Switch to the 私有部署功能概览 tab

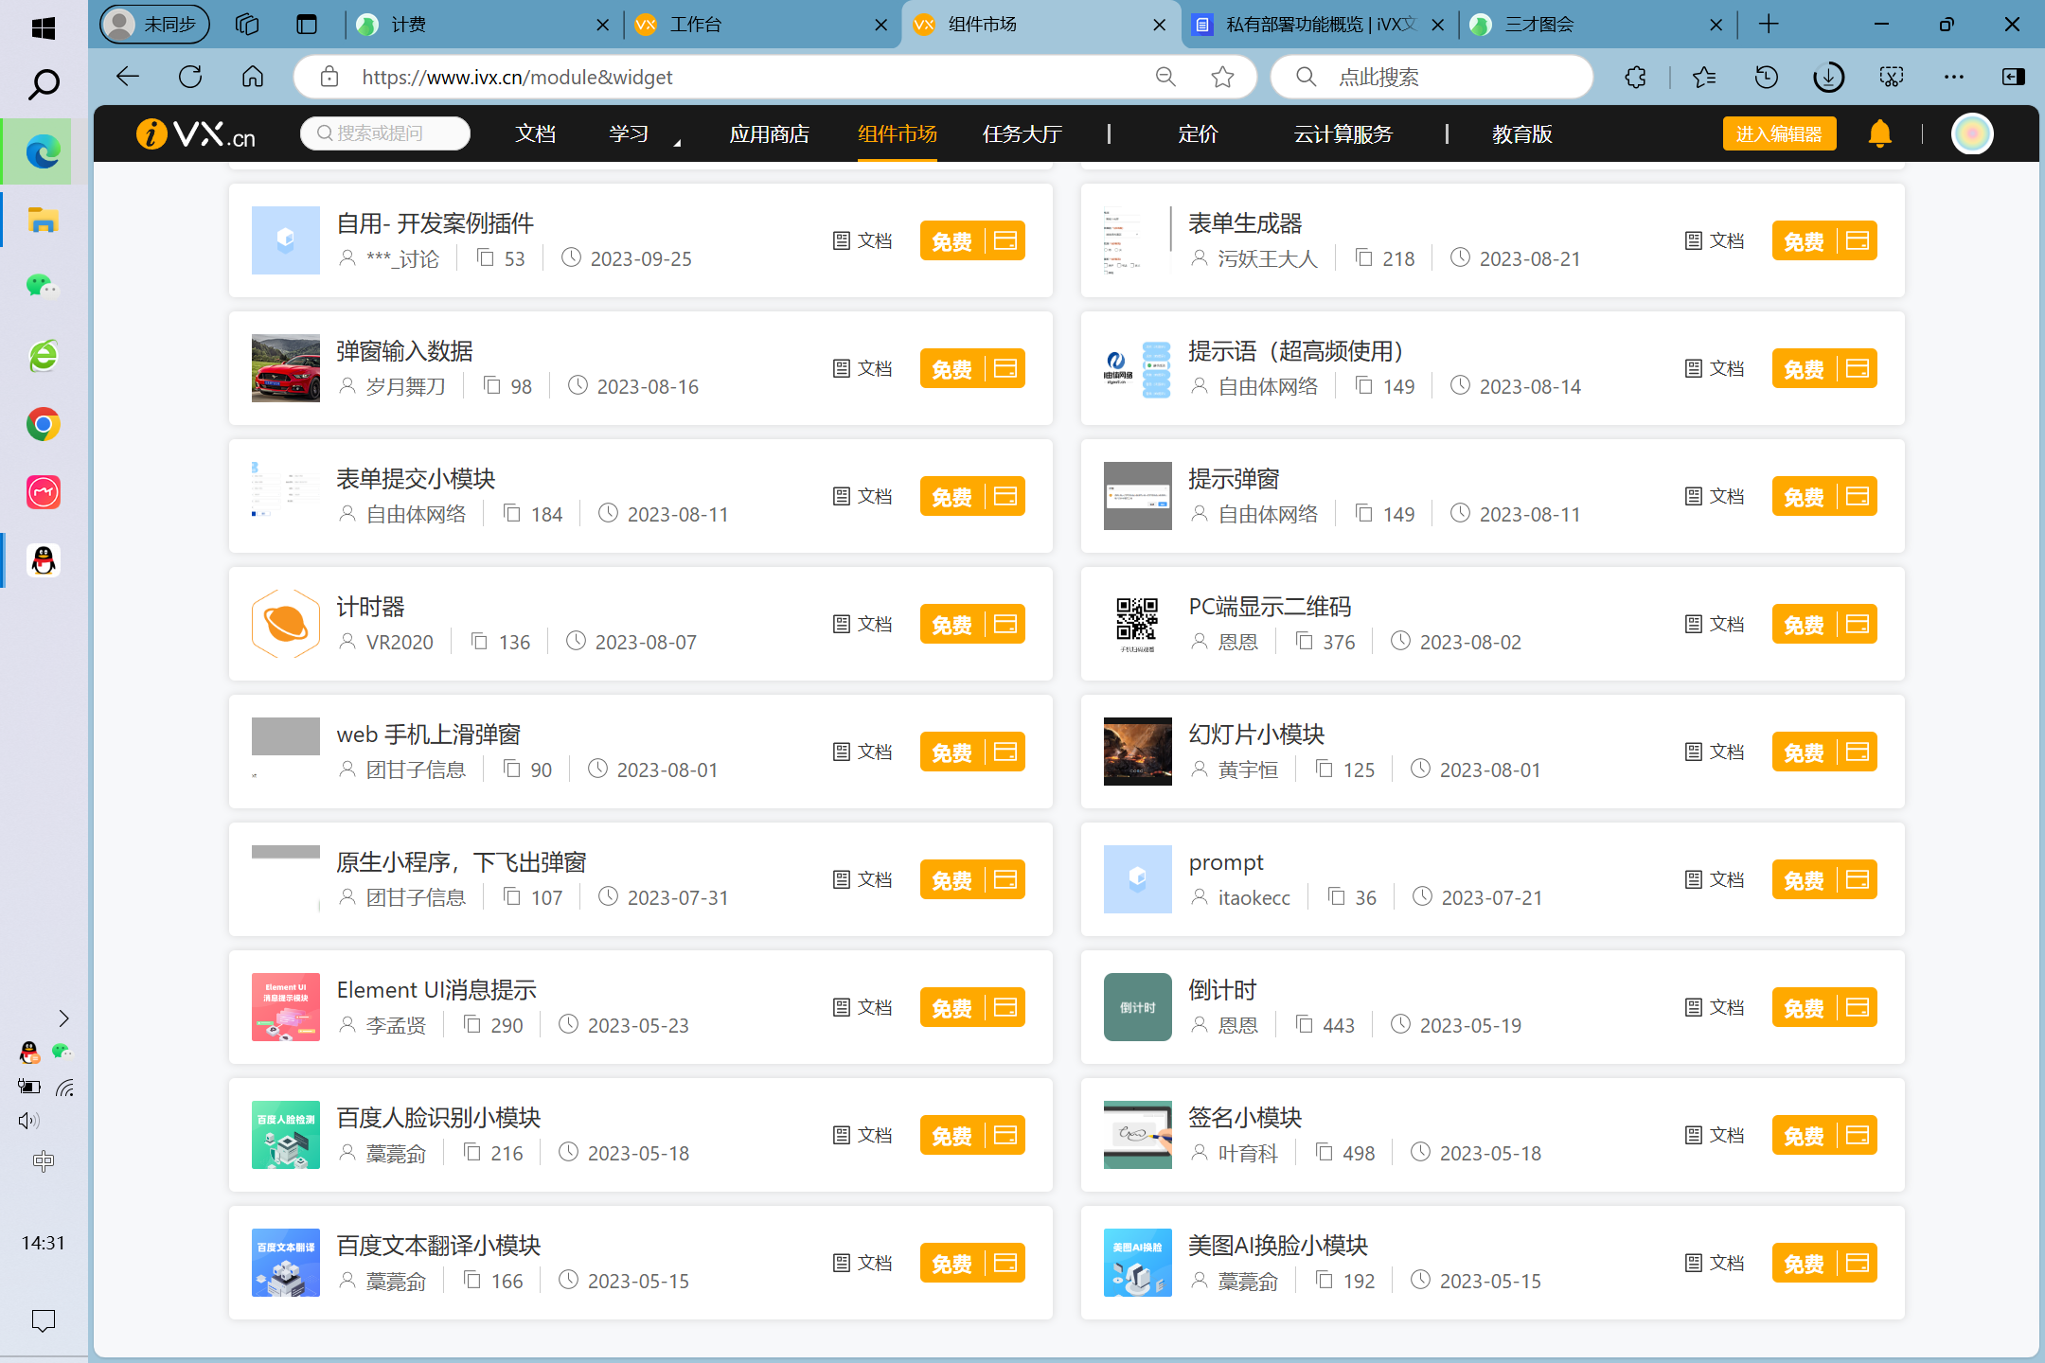coord(1319,25)
